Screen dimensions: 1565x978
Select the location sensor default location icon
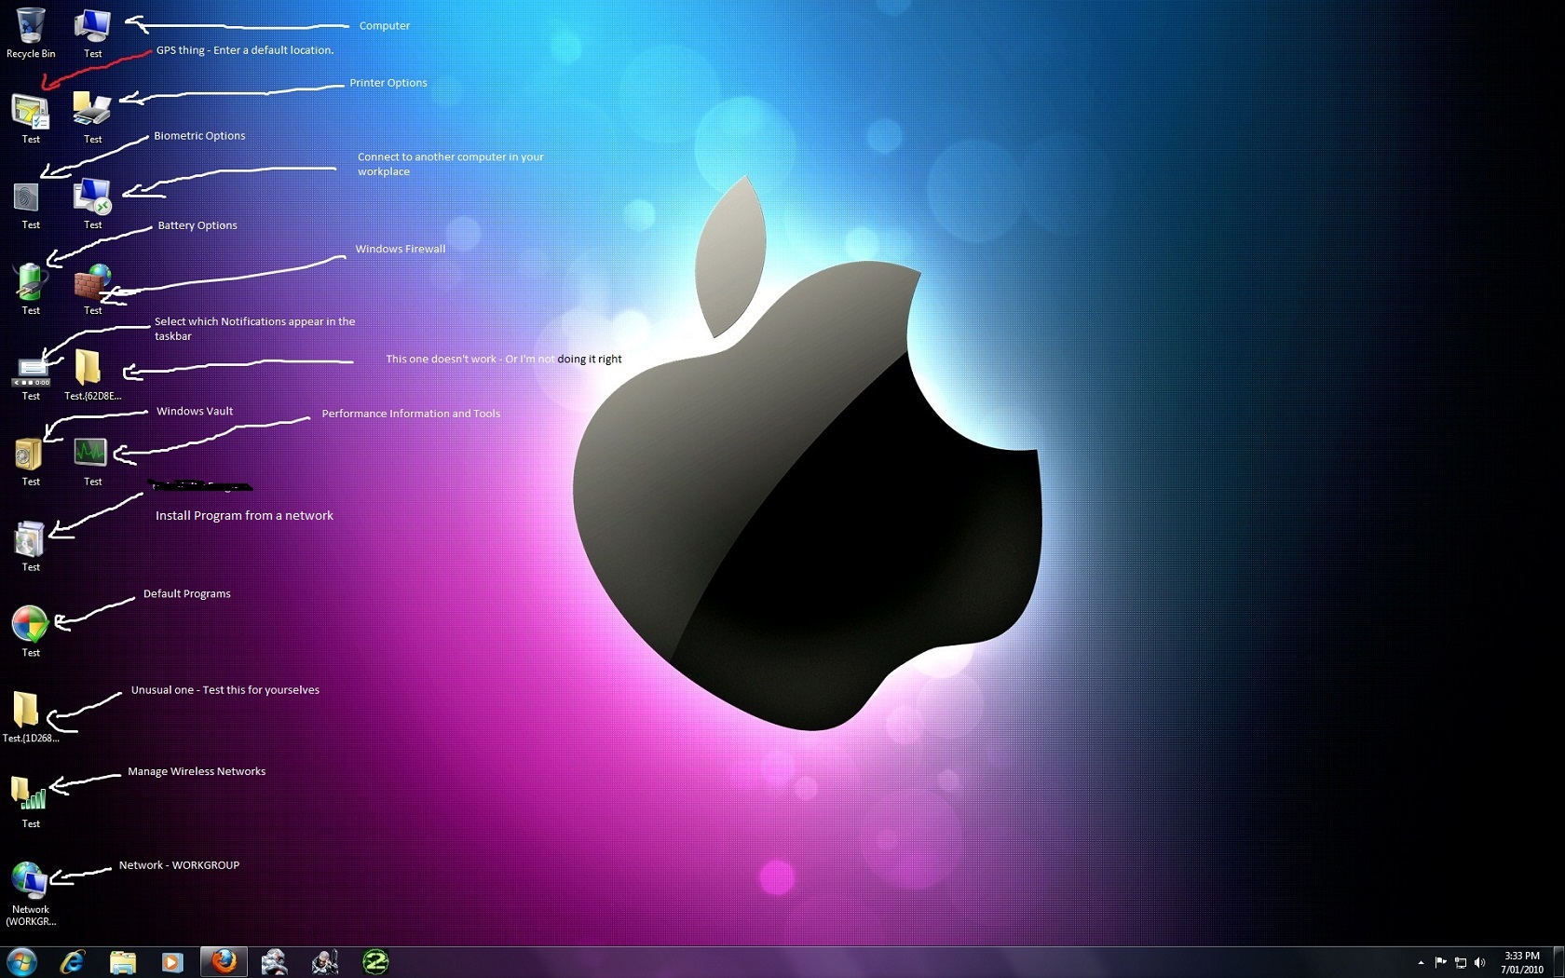click(31, 117)
